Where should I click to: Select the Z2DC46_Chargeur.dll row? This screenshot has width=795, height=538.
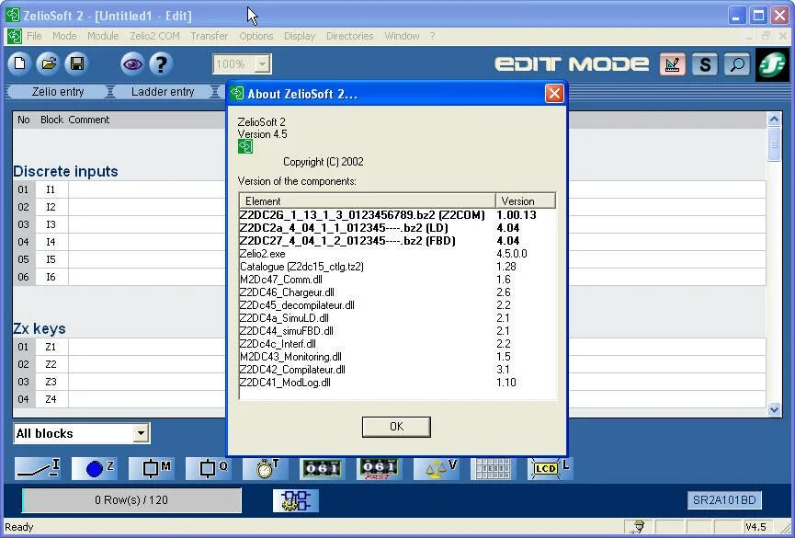(x=397, y=292)
